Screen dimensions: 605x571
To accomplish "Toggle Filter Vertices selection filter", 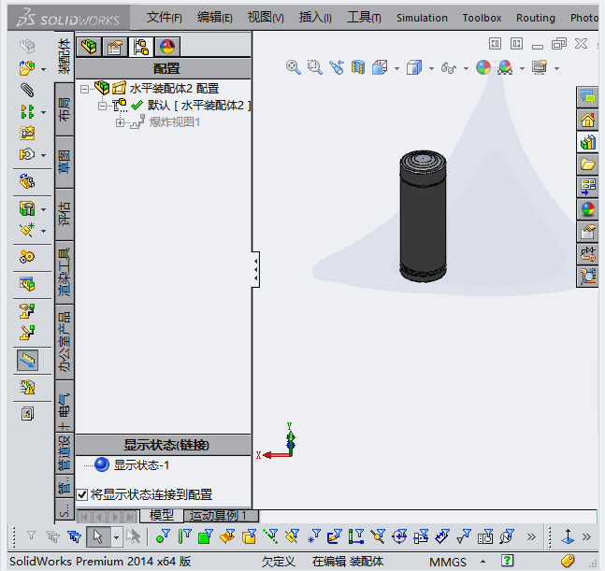I will 163,536.
